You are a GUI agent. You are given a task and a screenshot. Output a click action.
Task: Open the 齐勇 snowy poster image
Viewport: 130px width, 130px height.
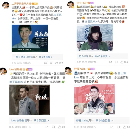95,38
